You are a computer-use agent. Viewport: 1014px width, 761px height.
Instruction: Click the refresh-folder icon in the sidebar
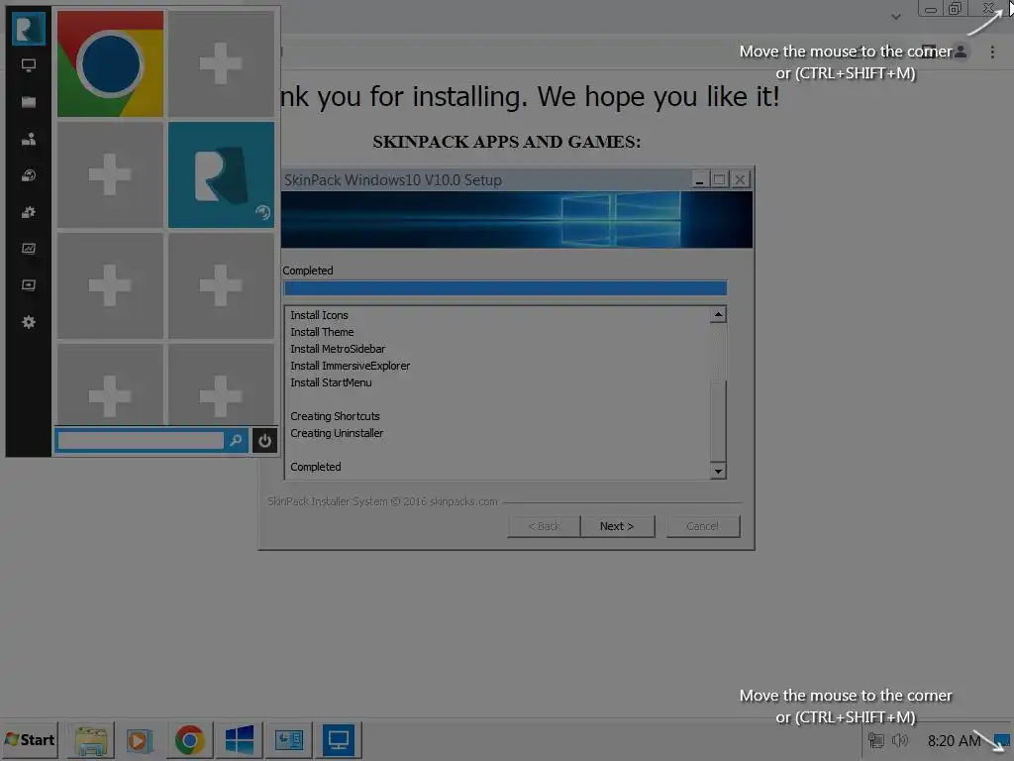coord(29,175)
